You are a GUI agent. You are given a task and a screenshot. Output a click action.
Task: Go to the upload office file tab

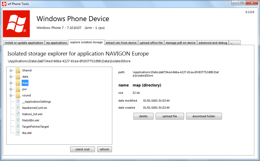(151, 43)
